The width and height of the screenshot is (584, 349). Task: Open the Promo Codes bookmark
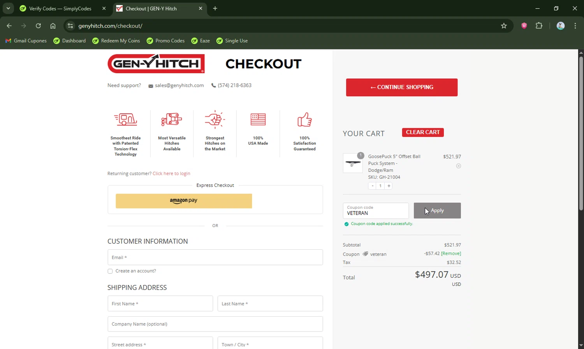point(165,41)
